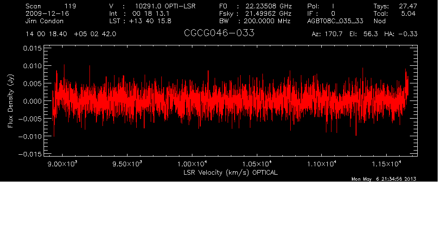The height and width of the screenshot is (227, 446).
Task: Select the integration time 00 18 13.1
Action: (x=151, y=13)
